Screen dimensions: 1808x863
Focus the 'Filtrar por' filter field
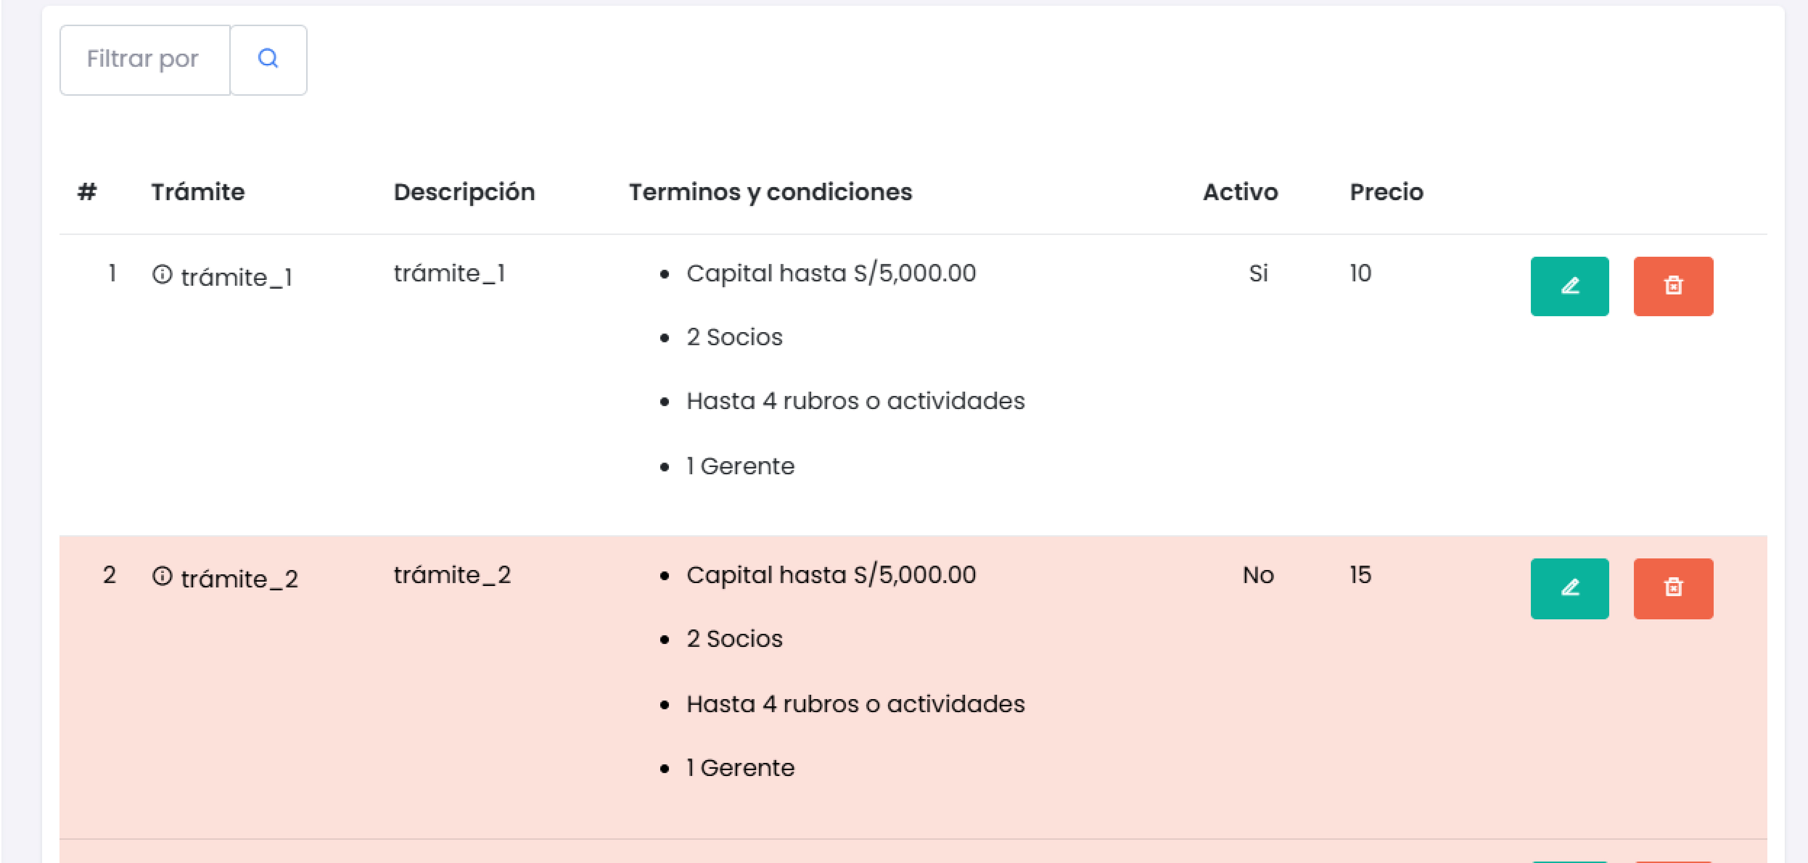145,59
